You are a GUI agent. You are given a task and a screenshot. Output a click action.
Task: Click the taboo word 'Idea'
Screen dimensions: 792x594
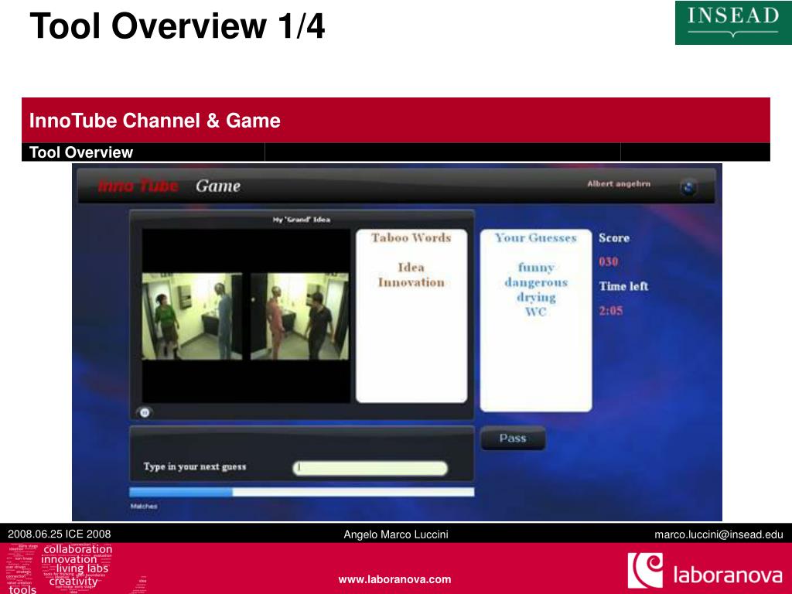[x=411, y=267]
